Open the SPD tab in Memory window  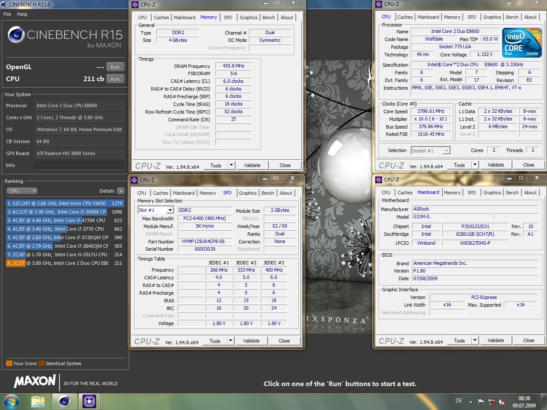228,18
